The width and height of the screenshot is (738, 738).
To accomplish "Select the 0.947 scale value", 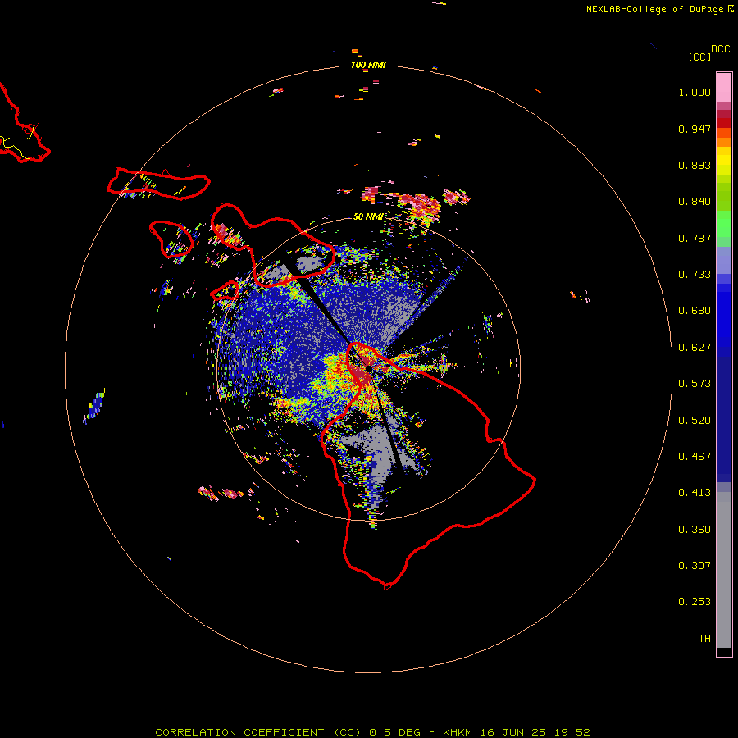I will pyautogui.click(x=695, y=129).
